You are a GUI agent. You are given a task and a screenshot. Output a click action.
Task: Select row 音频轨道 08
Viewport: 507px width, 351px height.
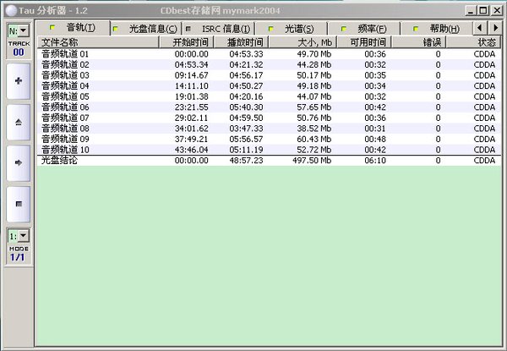tap(269, 129)
